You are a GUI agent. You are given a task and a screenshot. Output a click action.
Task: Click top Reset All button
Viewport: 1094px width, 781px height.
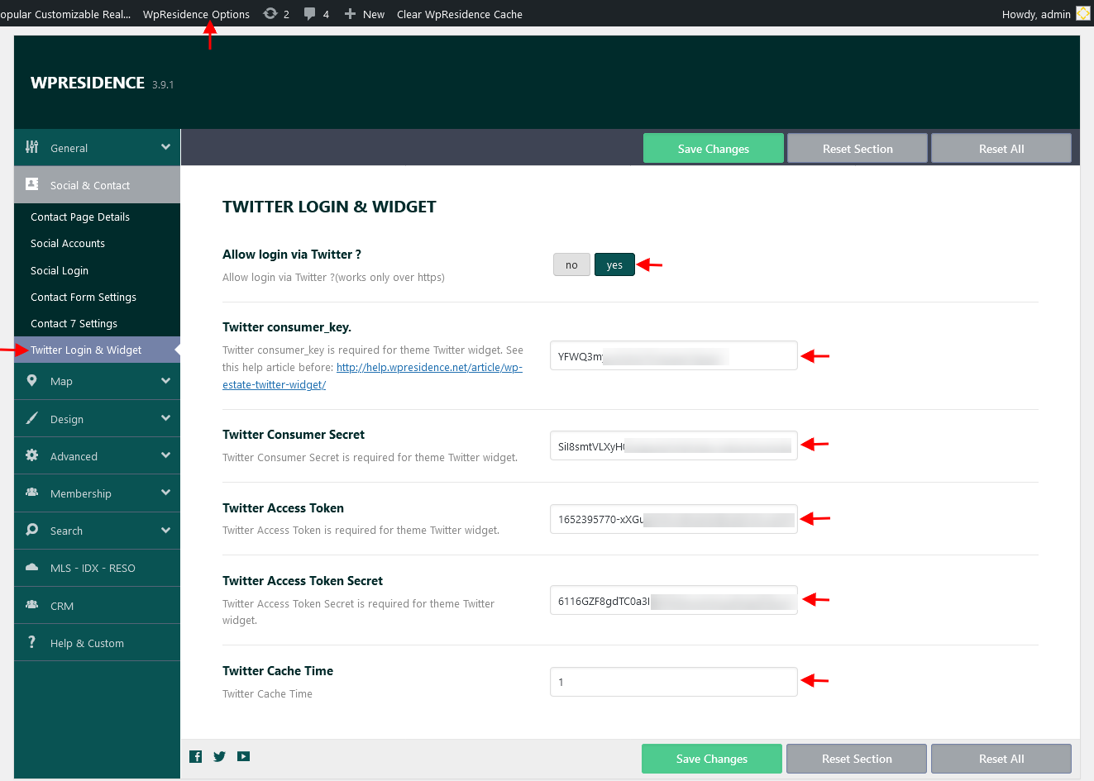[1001, 149]
